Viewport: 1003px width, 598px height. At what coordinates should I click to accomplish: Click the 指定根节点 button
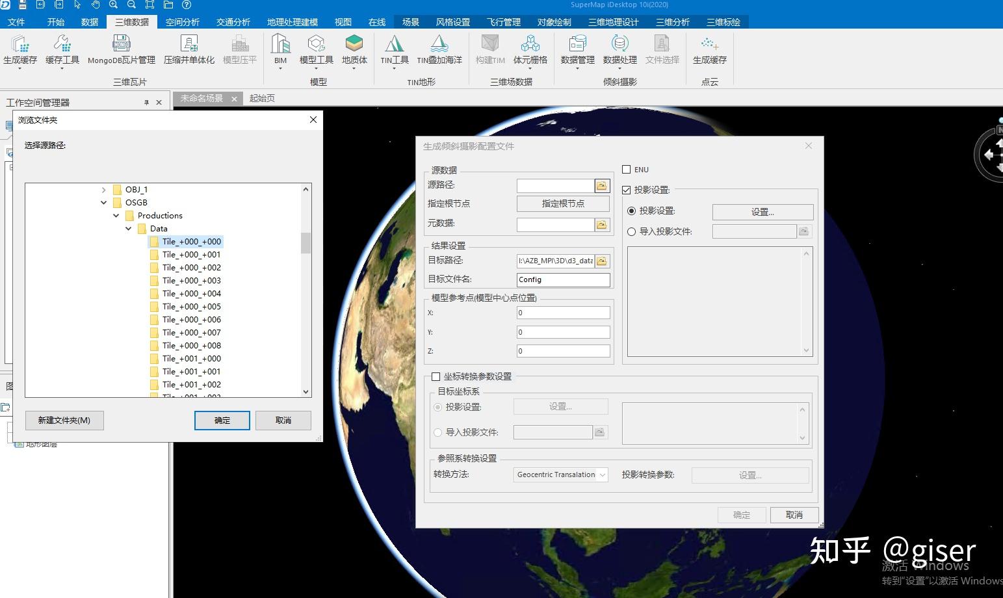pos(563,203)
